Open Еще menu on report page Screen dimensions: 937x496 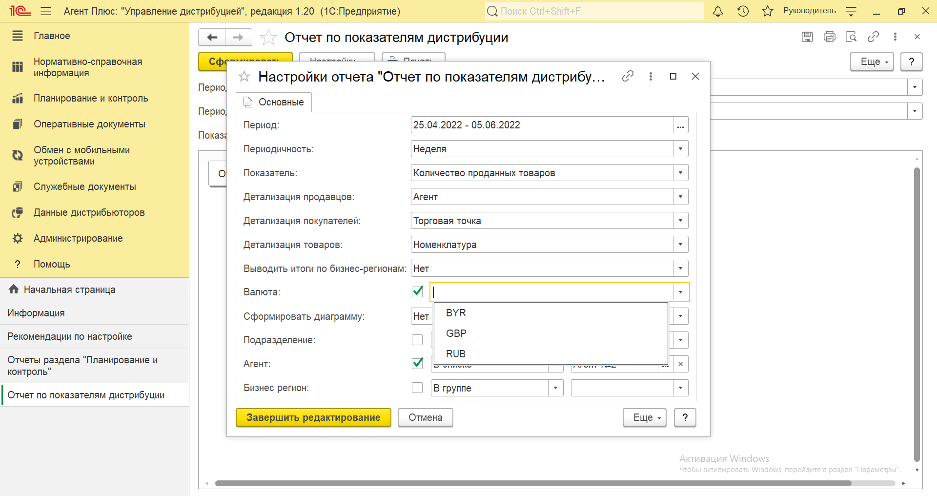pos(872,62)
